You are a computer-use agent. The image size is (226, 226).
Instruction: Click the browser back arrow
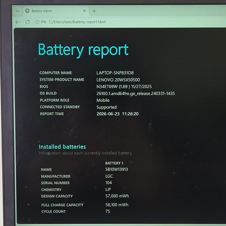point(17,22)
